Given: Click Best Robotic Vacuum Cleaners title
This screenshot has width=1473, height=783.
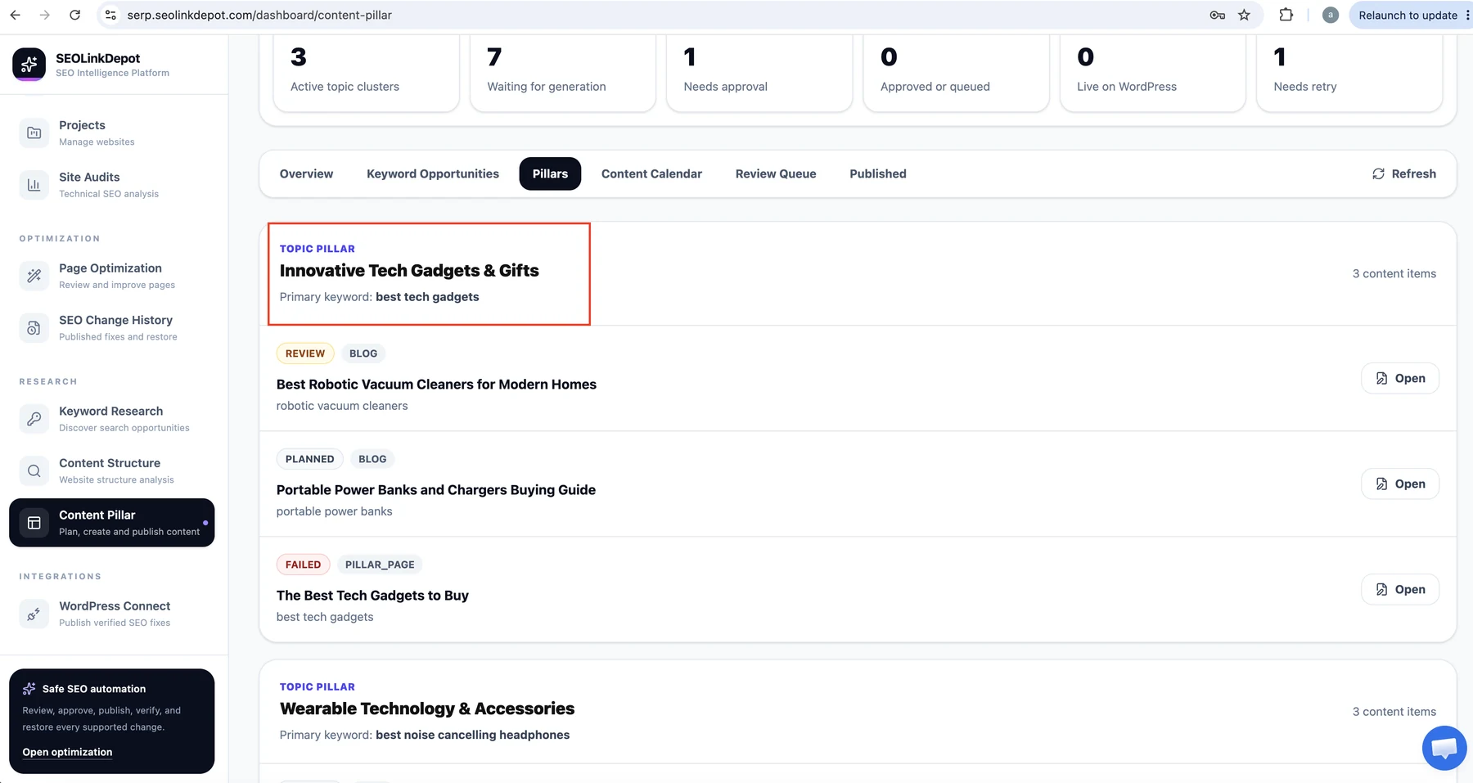Looking at the screenshot, I should [x=436, y=385].
